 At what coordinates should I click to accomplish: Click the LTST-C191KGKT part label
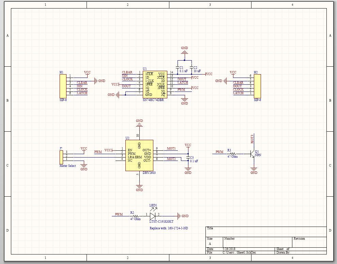click(162, 221)
